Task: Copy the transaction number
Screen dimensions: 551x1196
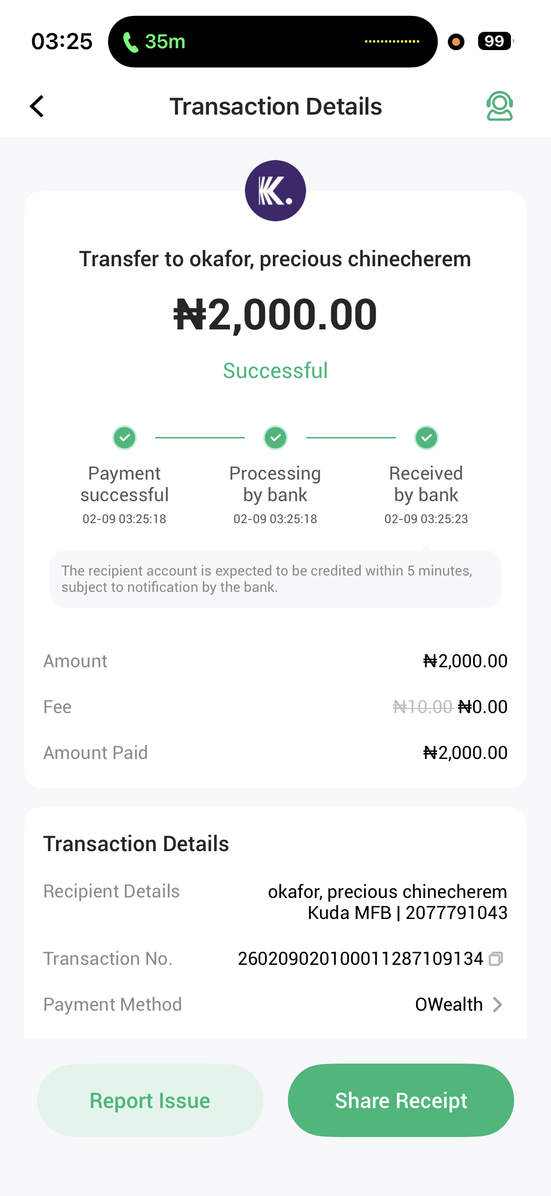Action: pos(496,959)
